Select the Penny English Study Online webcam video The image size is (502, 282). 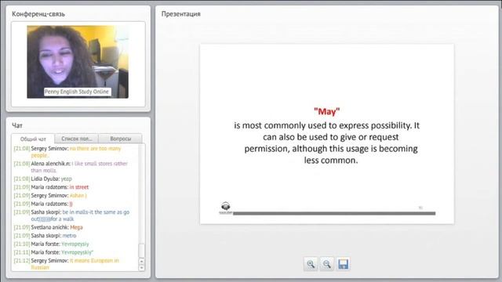78,62
